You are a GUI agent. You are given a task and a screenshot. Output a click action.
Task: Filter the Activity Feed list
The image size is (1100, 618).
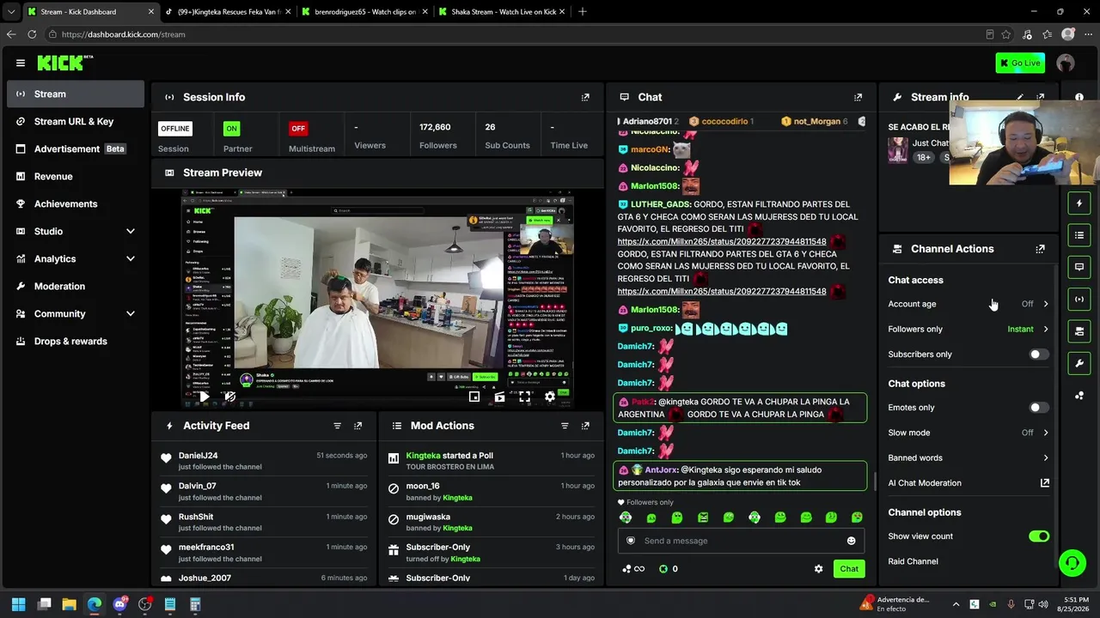point(337,426)
